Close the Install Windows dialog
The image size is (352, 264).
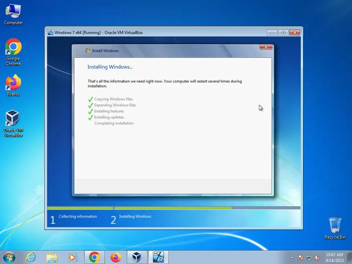(266, 47)
